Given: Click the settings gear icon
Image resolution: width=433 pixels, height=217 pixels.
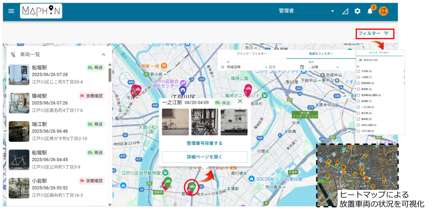Looking at the screenshot, I should [x=357, y=11].
